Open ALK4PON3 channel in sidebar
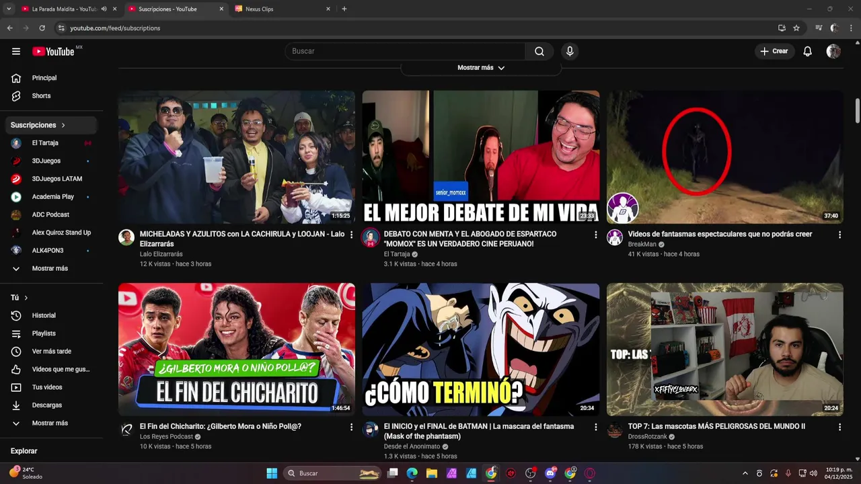Viewport: 861px width, 484px height. [52, 251]
